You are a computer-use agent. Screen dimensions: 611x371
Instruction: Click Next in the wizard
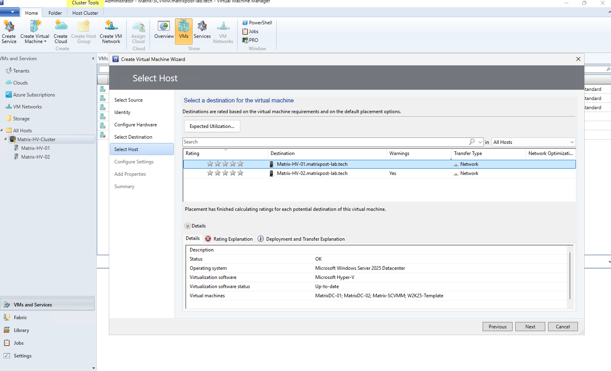point(530,327)
